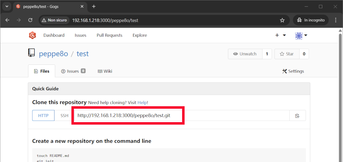Open Pull Requests in the navbar

pos(109,35)
